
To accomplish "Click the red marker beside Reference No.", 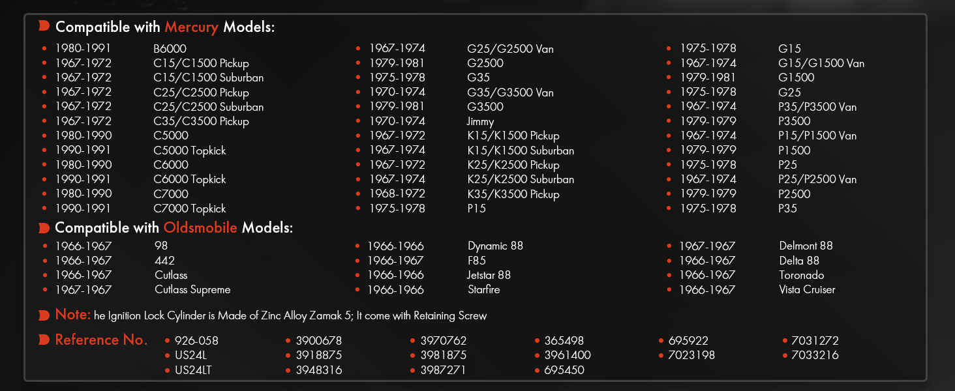I will (44, 340).
